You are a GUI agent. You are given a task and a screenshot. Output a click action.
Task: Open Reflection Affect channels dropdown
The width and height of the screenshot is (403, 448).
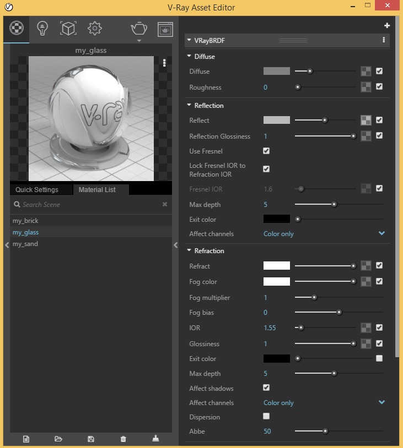324,234
